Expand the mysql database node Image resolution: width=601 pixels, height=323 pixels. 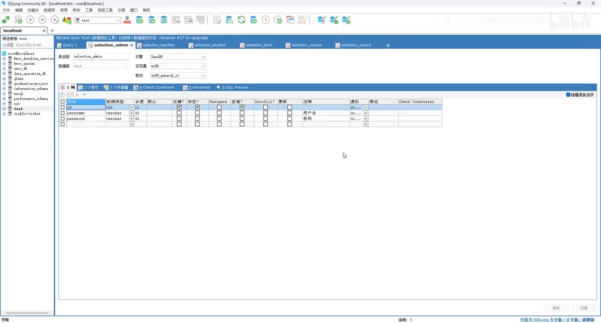coord(4,93)
